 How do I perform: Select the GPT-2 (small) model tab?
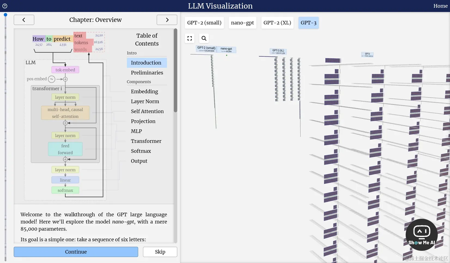pos(204,23)
